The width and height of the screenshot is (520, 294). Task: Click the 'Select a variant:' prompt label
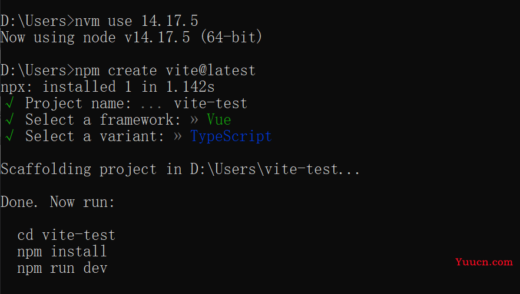pyautogui.click(x=95, y=136)
